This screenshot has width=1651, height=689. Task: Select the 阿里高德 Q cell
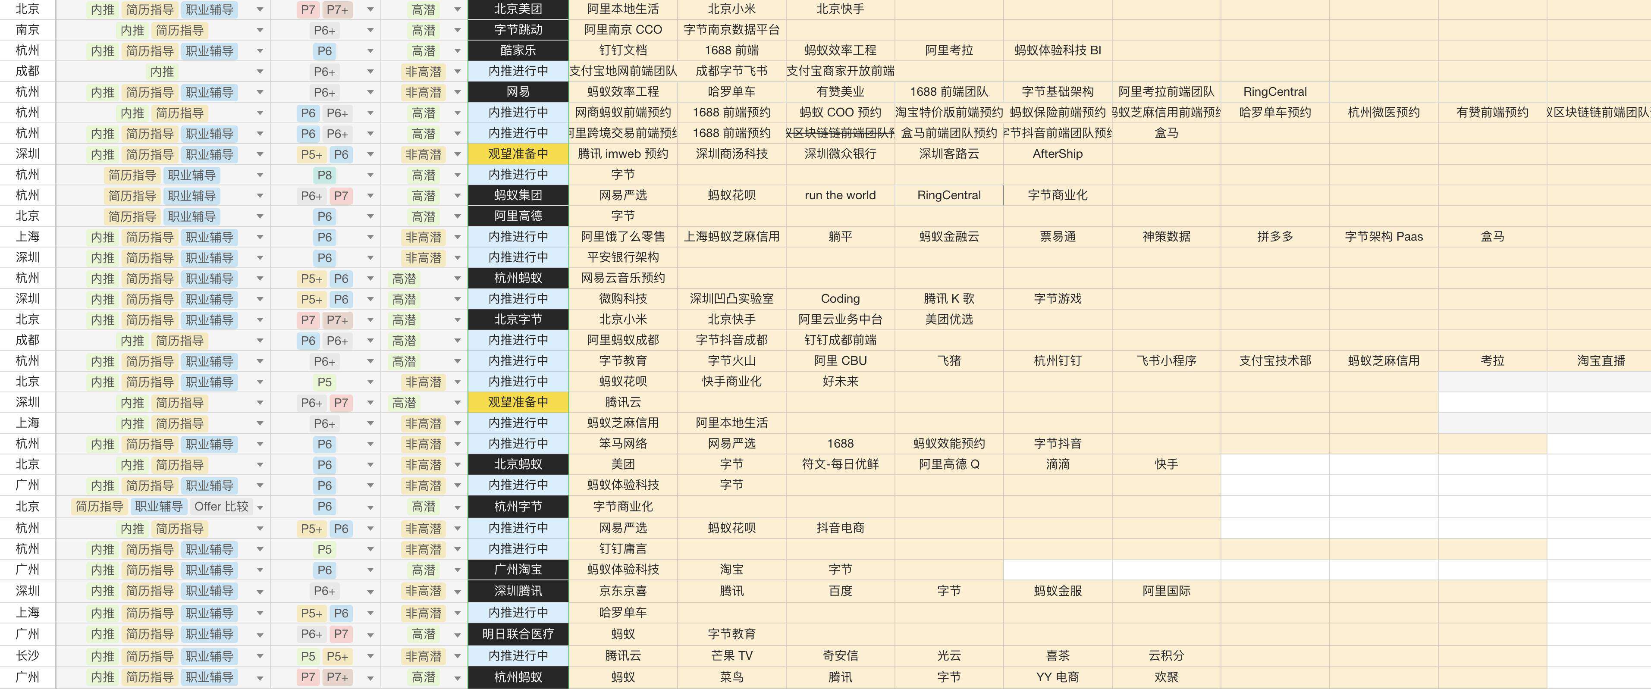[949, 464]
